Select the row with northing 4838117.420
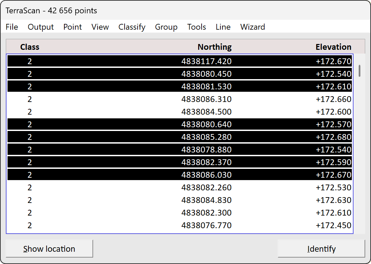The height and width of the screenshot is (264, 371). [x=180, y=61]
